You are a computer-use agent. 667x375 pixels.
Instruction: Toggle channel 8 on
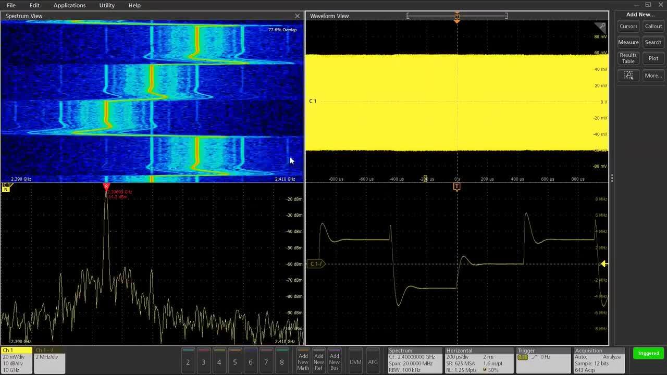[282, 361]
